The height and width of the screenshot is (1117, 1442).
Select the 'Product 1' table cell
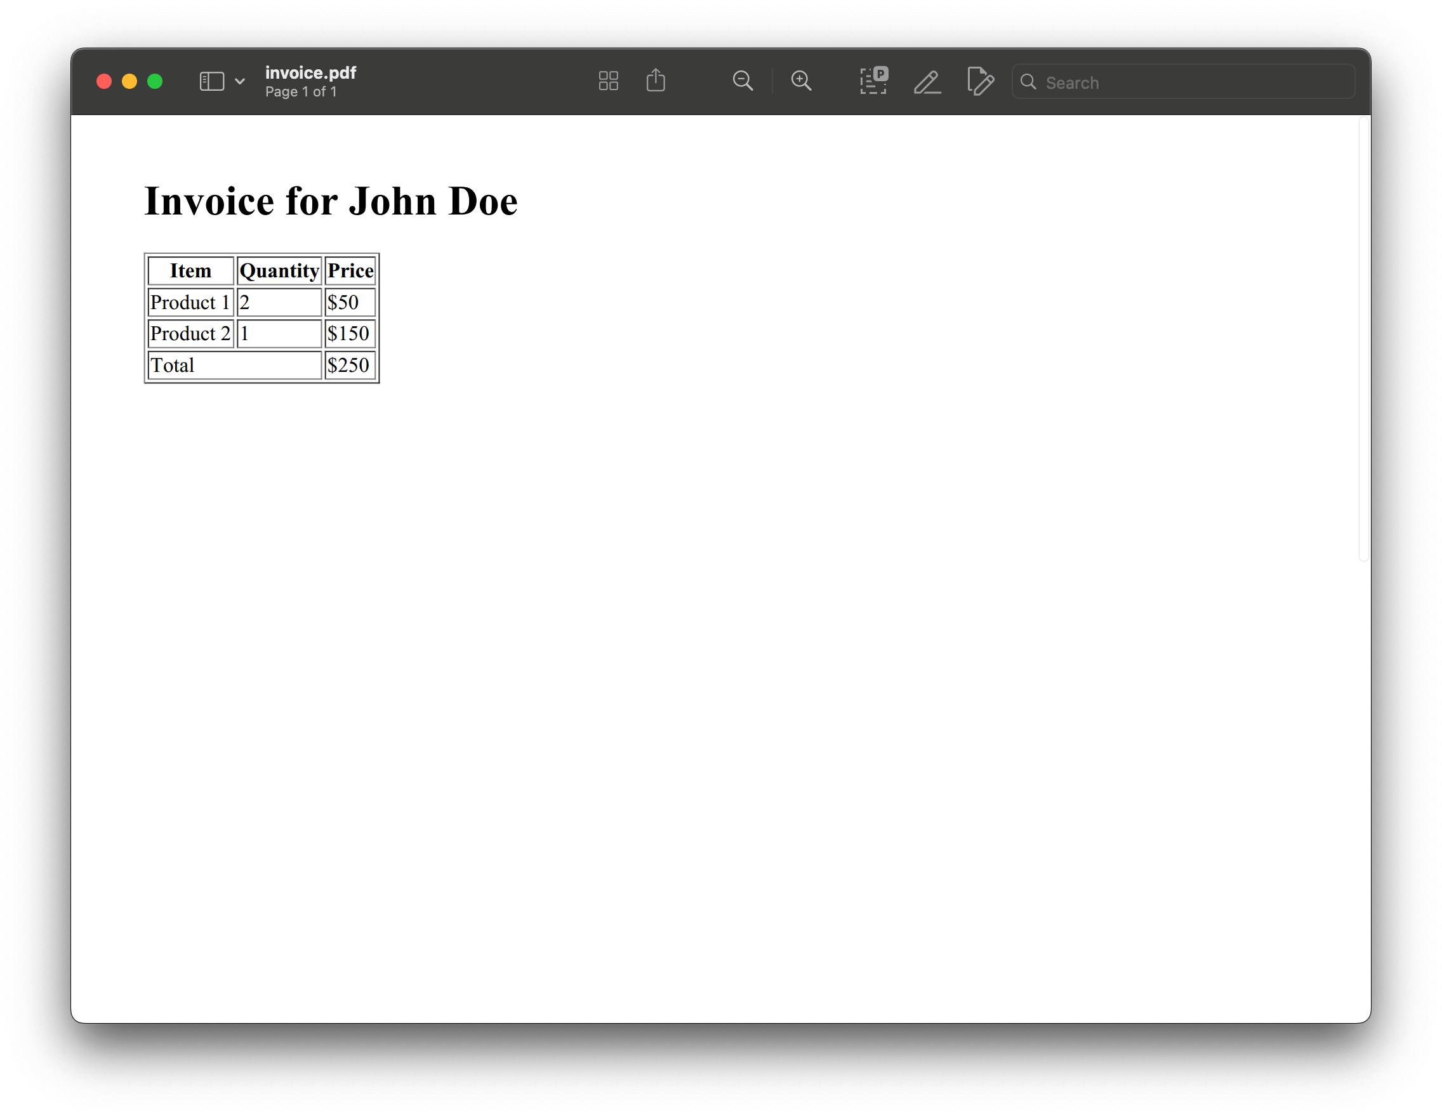point(190,301)
